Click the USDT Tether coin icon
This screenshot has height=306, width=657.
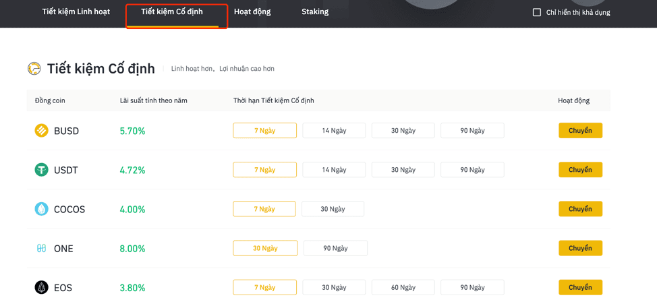point(41,170)
